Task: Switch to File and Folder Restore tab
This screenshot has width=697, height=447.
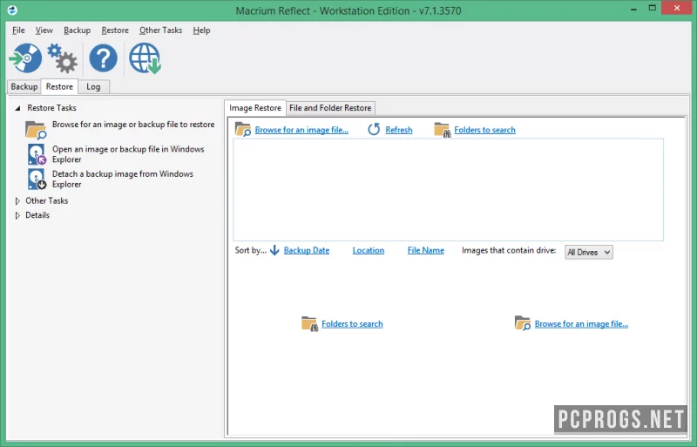Action: (x=330, y=108)
